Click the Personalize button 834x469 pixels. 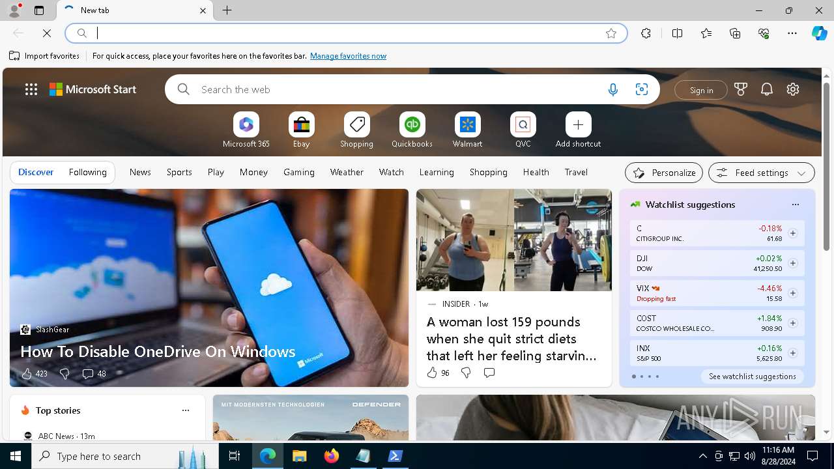click(x=664, y=173)
